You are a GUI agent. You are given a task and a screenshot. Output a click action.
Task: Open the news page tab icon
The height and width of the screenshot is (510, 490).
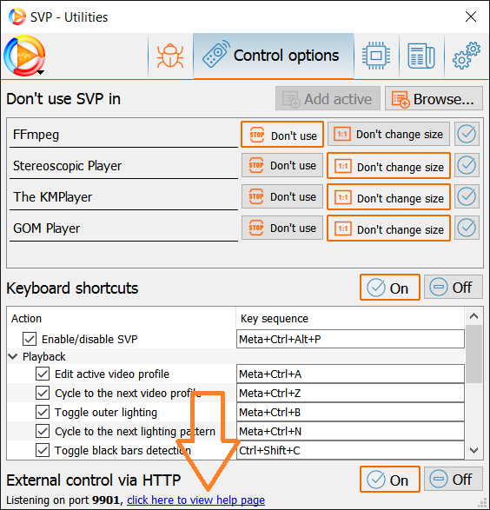pos(421,56)
